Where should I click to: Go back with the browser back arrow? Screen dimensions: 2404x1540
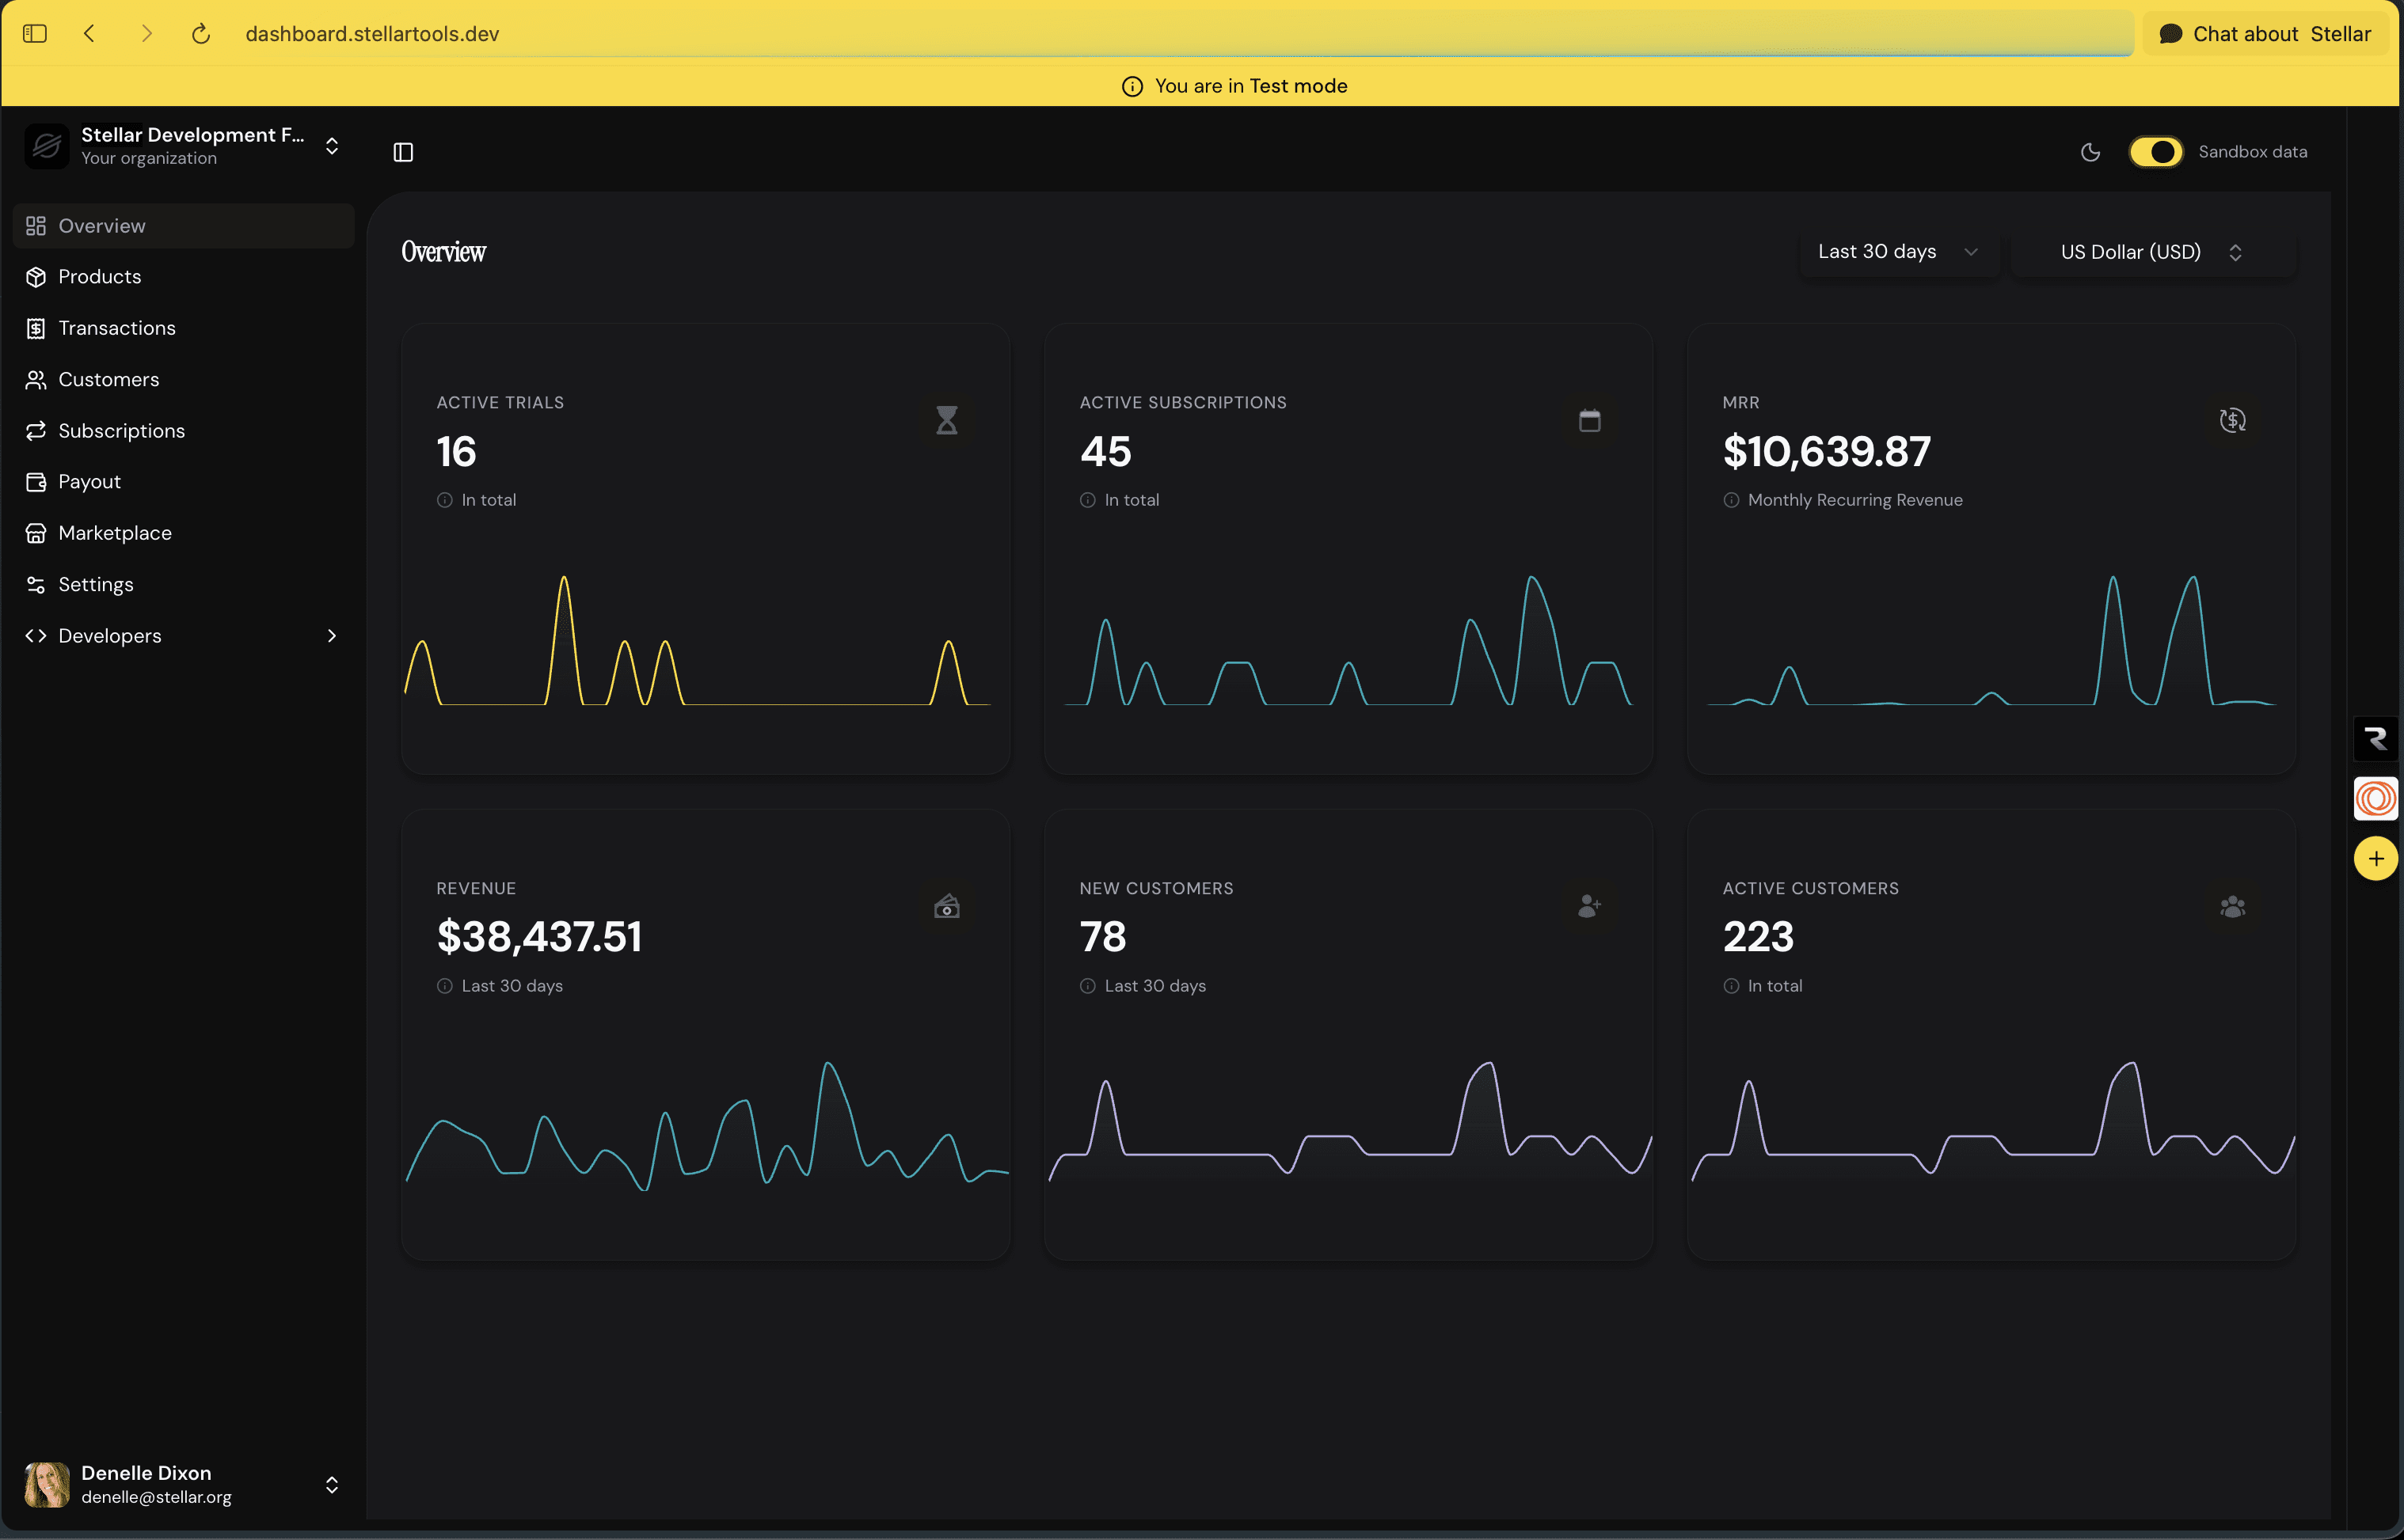(89, 34)
